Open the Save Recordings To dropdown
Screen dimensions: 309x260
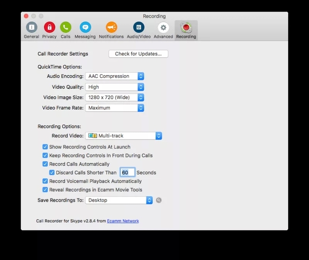(119, 200)
